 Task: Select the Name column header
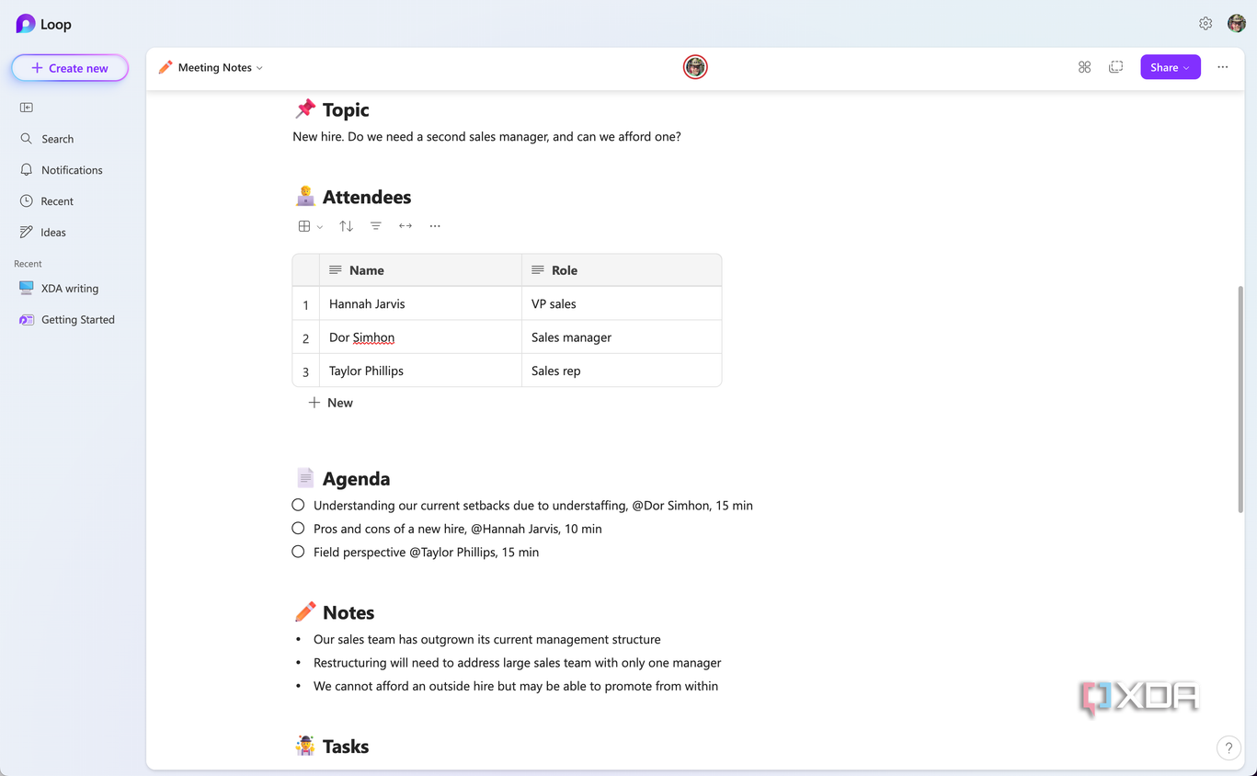pos(420,270)
